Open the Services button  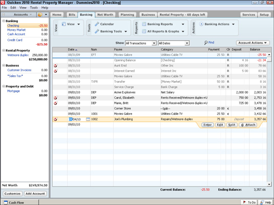coord(248,15)
